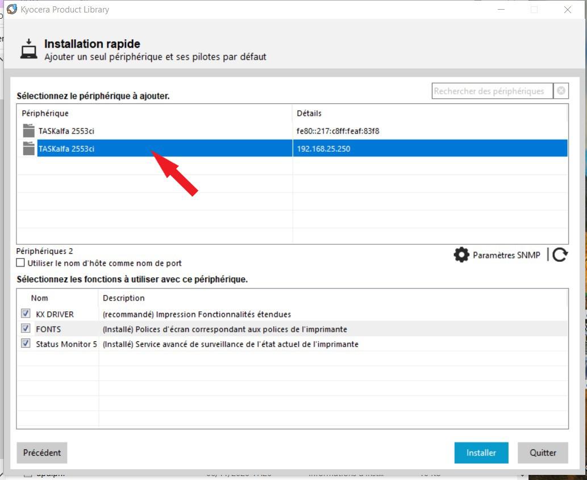
Task: Click the SNMP settings gear icon
Action: point(461,255)
